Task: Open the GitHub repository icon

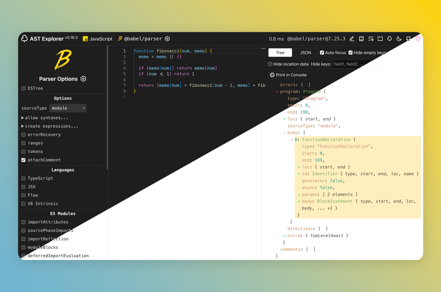Action: pos(409,39)
